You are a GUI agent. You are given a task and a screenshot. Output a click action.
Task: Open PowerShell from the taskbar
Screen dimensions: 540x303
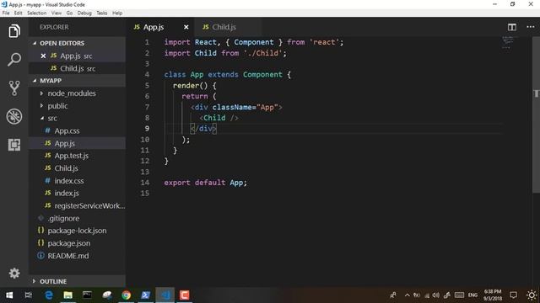click(x=145, y=295)
